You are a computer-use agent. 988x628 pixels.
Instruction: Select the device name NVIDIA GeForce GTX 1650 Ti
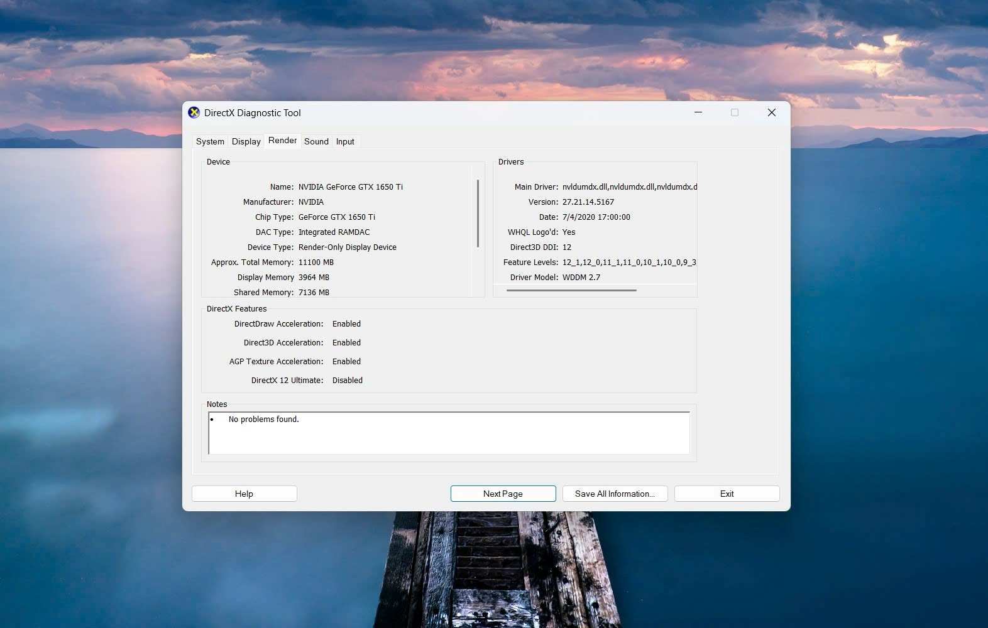click(x=351, y=187)
